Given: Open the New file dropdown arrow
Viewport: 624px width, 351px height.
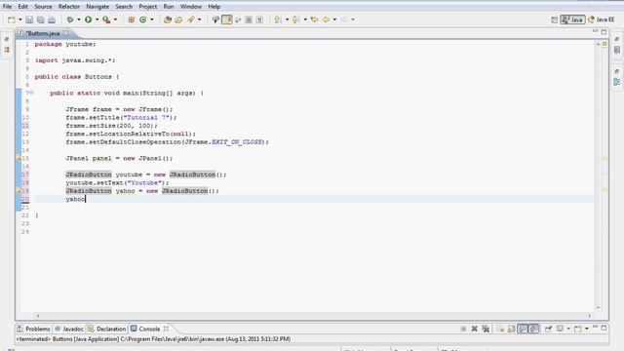Looking at the screenshot, I should coord(19,19).
